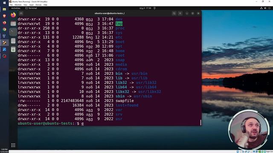The width and height of the screenshot is (273, 153).
Task: Click the boot directory entry
Action: tap(120, 42)
